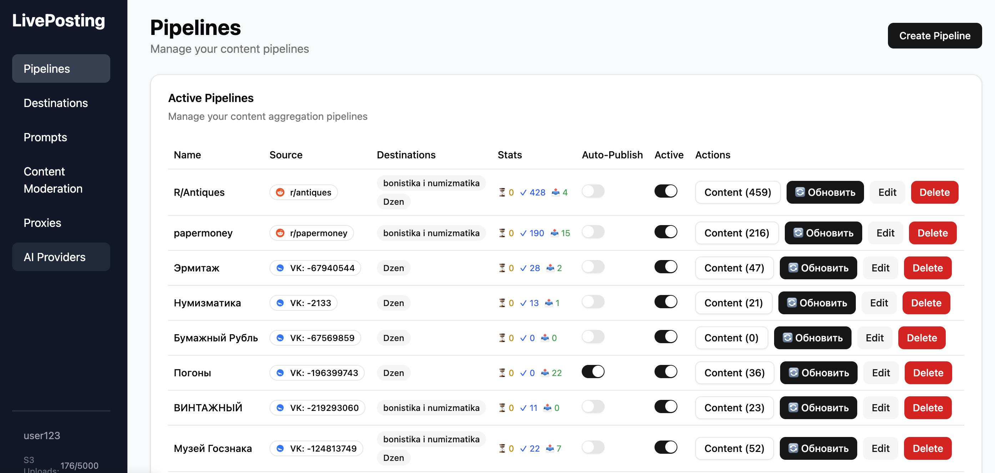Click the checkmark approved icon in R/Antiques stats
Viewport: 995px width, 473px height.
(523, 192)
